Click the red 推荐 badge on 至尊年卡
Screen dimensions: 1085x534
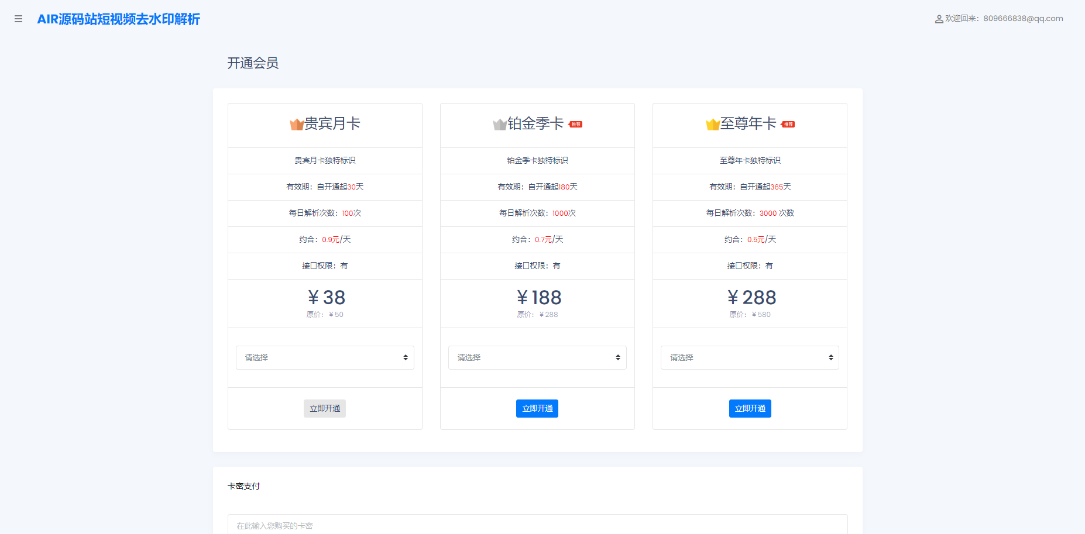(788, 124)
